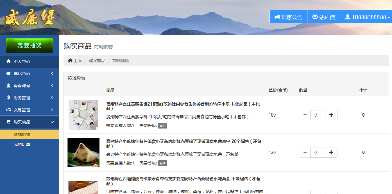392x194 pixels.
Task: Click 交易管理 sidebar menu label
Action: (22, 110)
